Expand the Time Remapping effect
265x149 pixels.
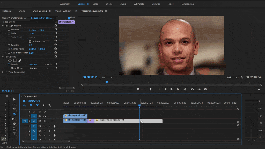(3, 72)
